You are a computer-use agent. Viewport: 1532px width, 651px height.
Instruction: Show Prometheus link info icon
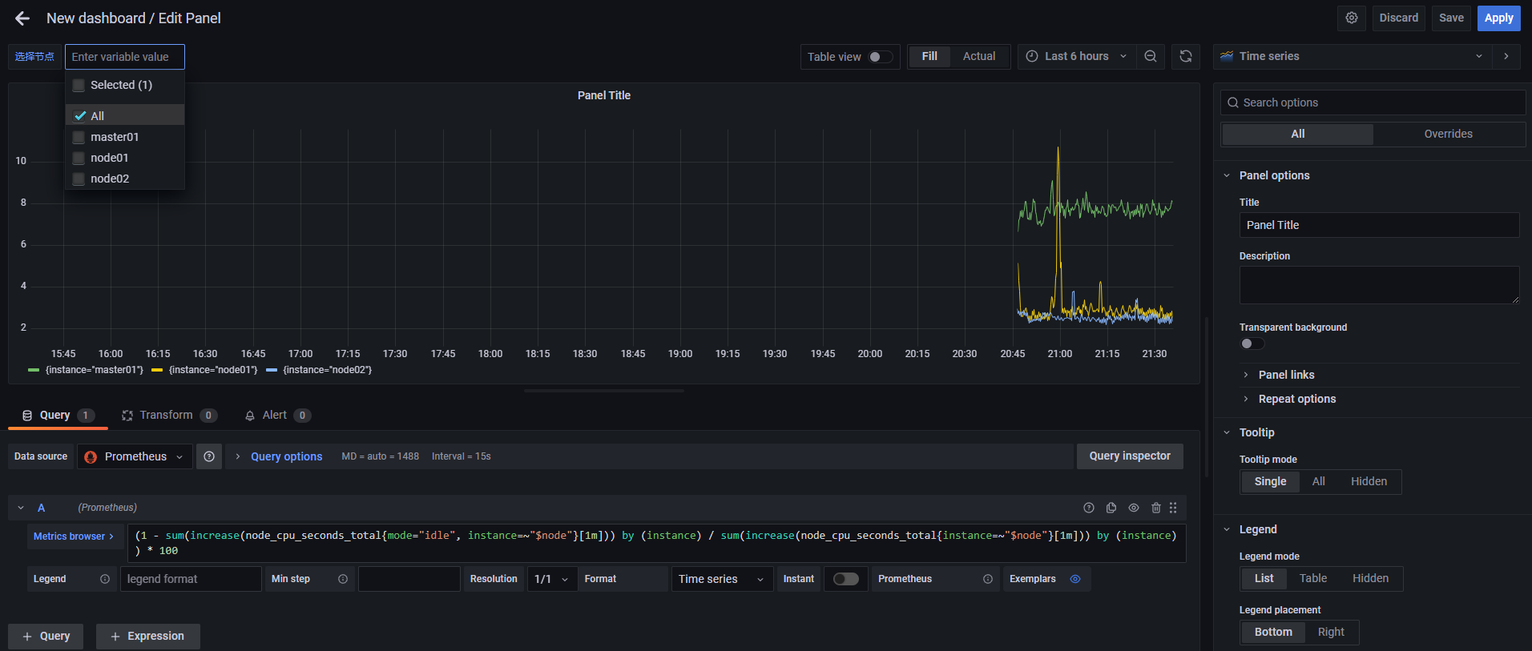pos(988,579)
